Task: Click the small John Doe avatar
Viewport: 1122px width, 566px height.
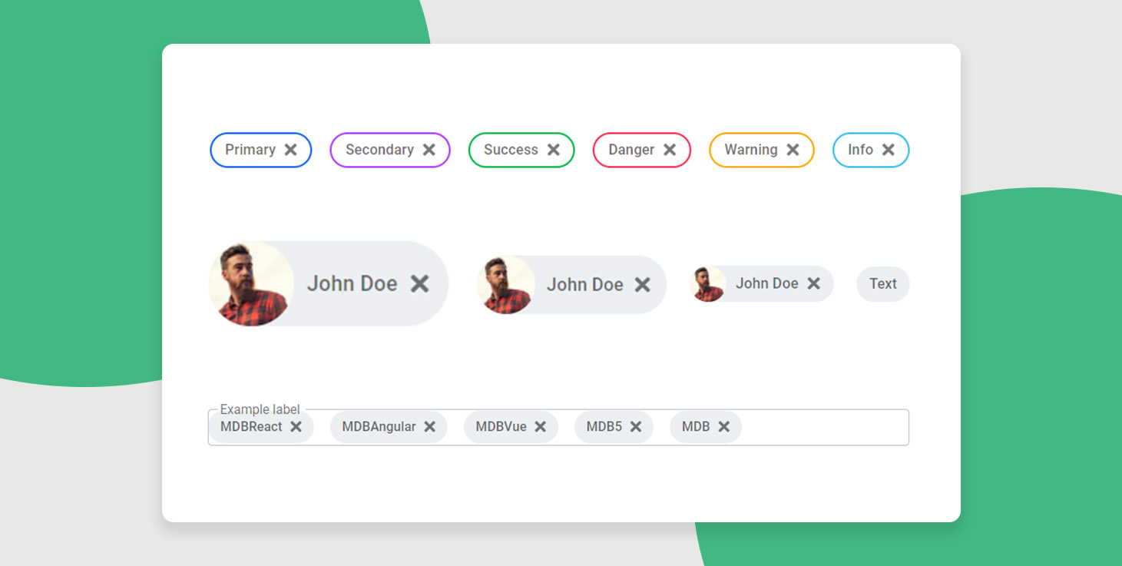Action: [708, 284]
